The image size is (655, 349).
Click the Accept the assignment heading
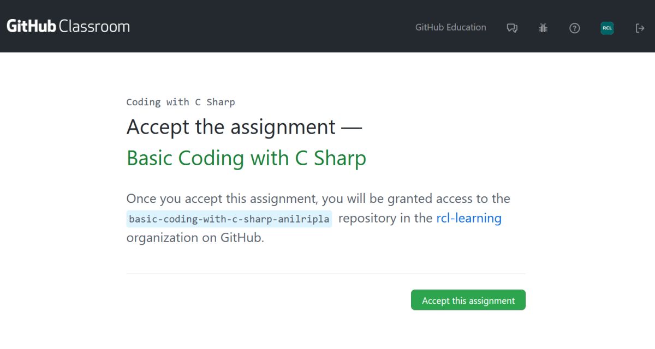coord(231,127)
